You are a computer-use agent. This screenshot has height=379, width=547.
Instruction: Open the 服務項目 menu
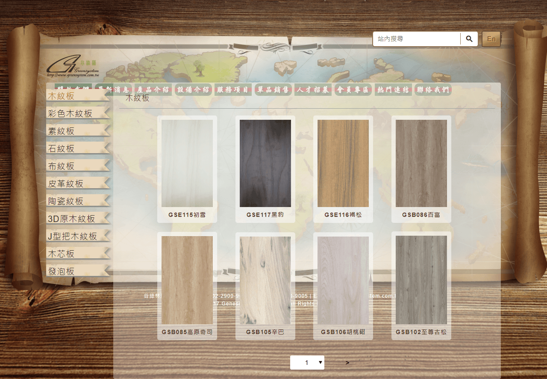pos(233,90)
